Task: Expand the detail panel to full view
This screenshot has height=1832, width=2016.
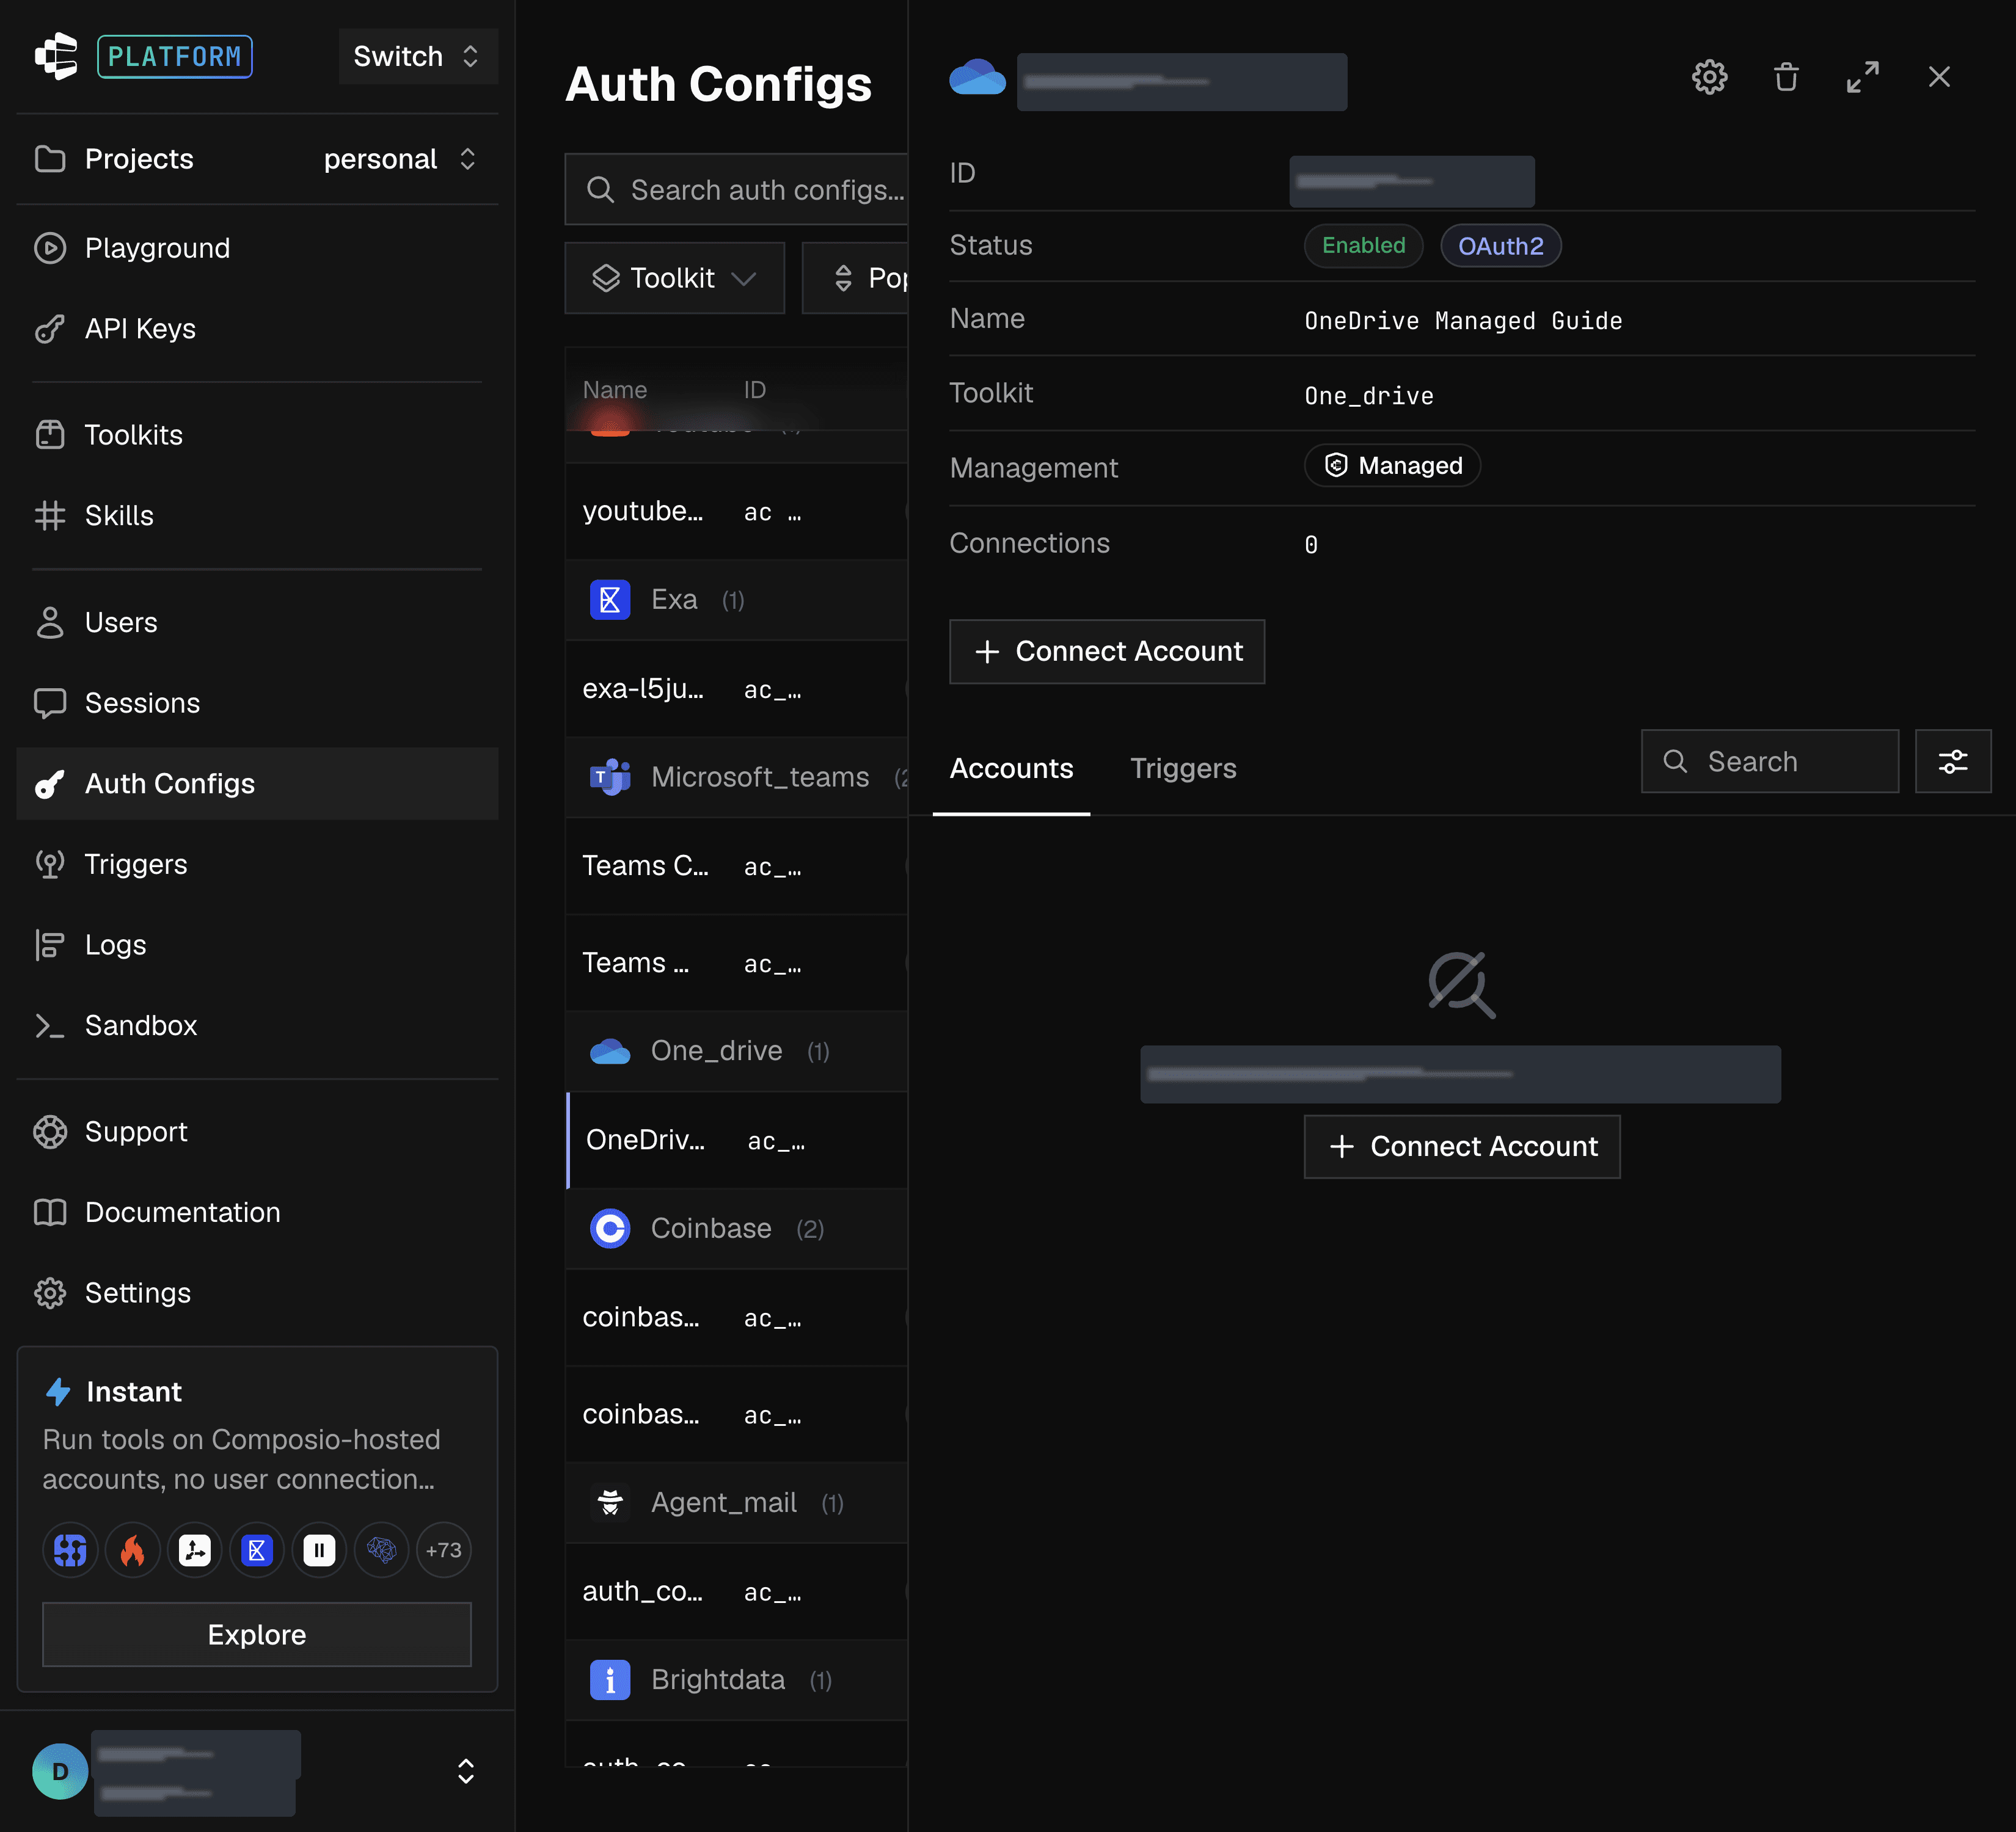Action: point(1862,77)
